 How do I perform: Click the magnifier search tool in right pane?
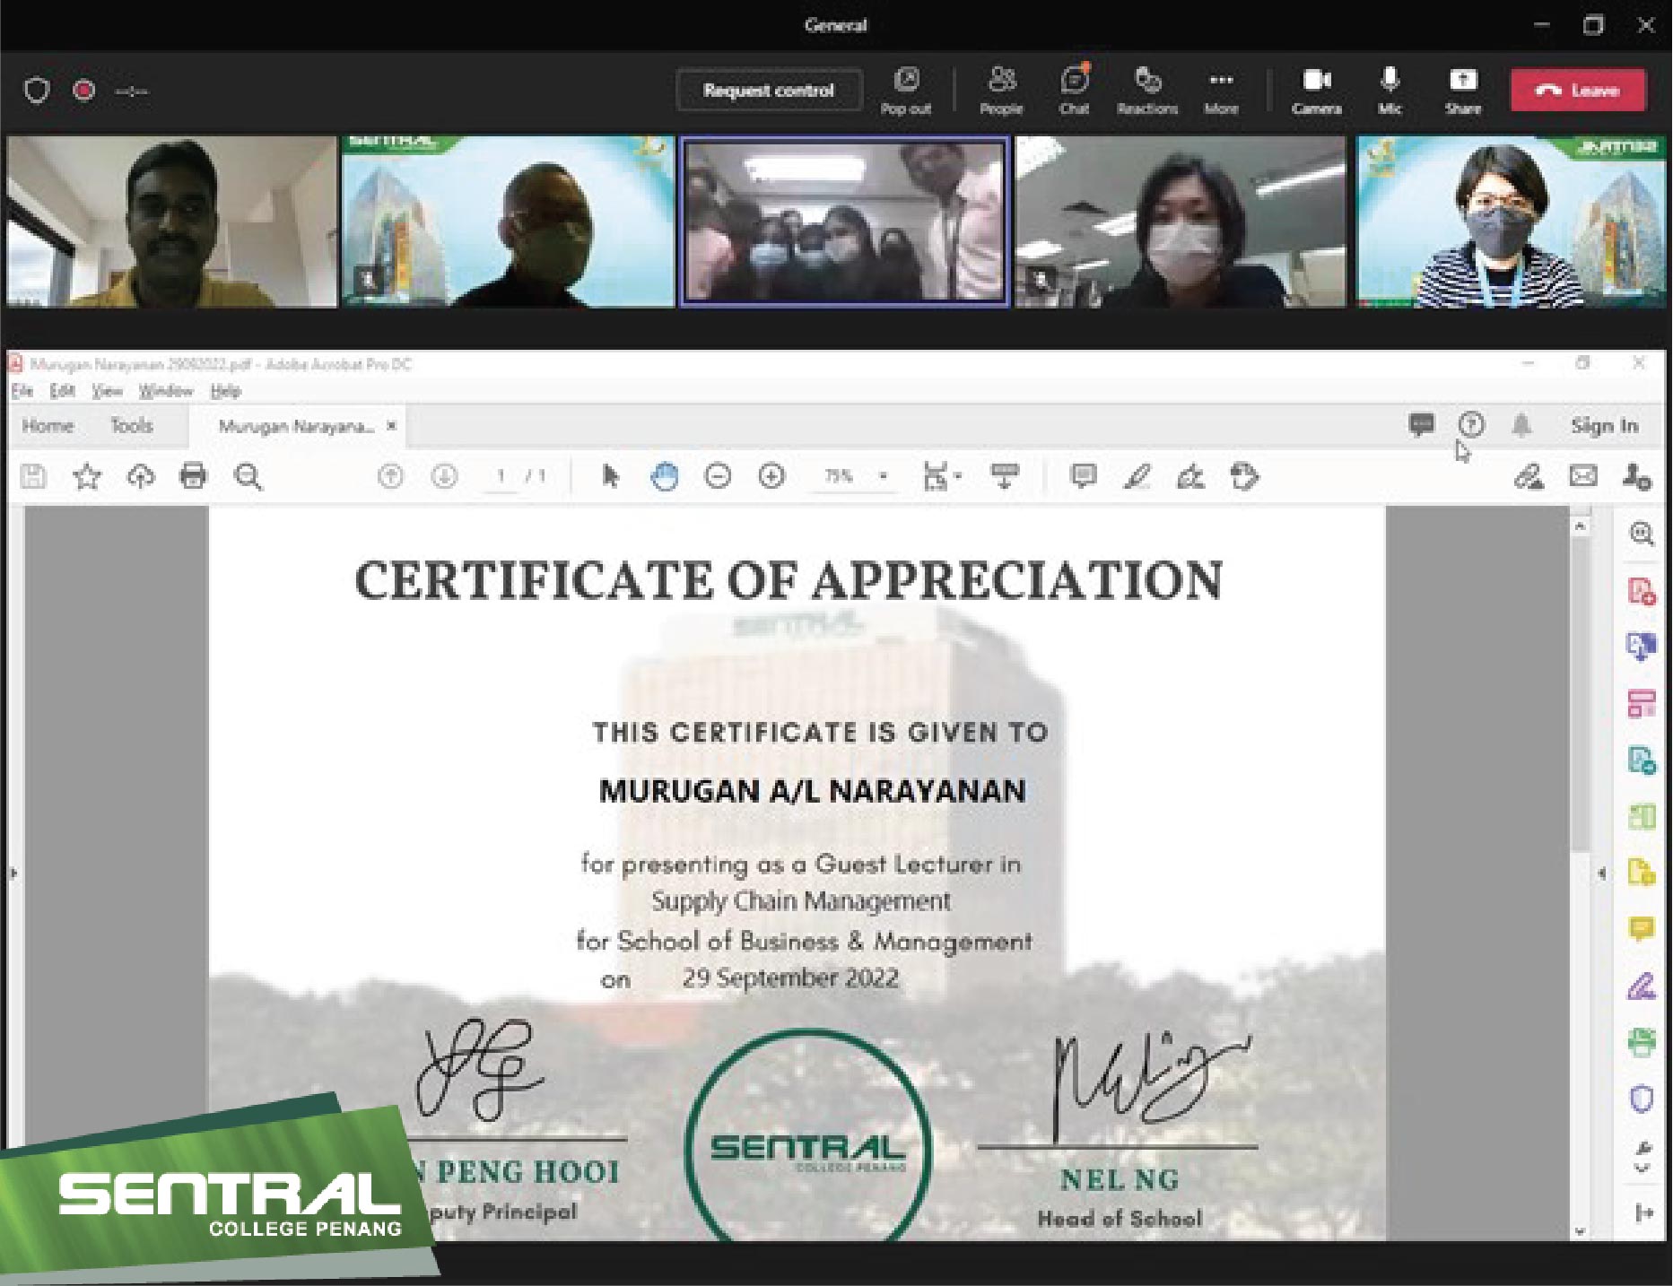pos(1642,534)
